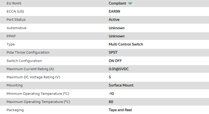
Task: Click the Packaging row label
Action: click(x=15, y=110)
